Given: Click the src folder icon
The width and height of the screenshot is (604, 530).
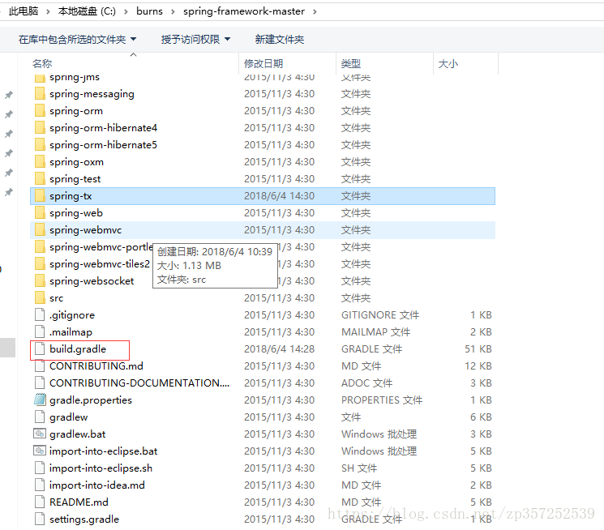Looking at the screenshot, I should [40, 297].
